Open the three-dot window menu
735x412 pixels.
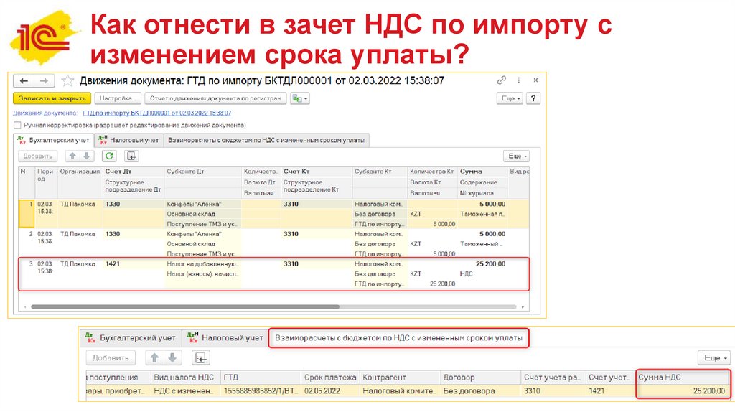point(518,80)
